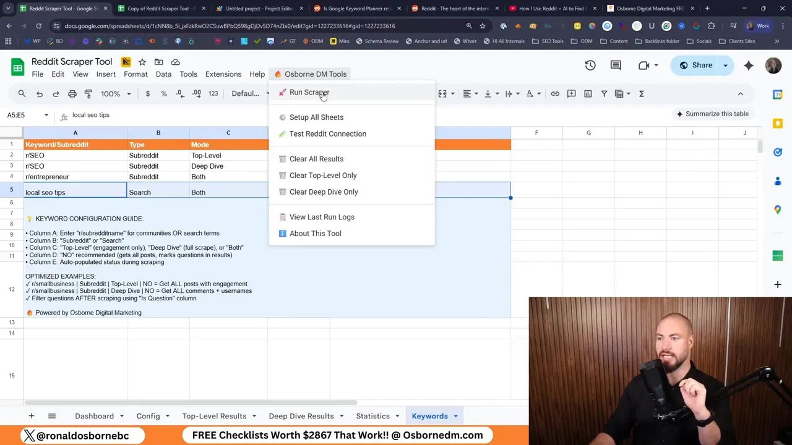
Task: Insert a chart from the toolbar
Action: pos(588,93)
